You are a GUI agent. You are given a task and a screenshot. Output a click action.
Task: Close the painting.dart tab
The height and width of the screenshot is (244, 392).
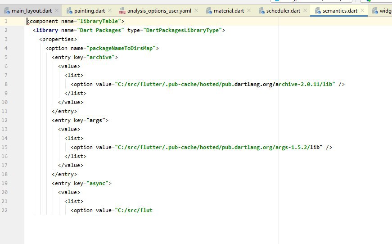click(110, 10)
